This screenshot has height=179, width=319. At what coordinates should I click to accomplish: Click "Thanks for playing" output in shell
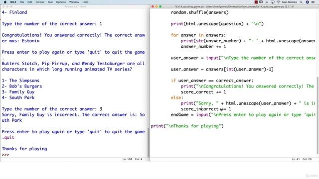click(x=24, y=149)
